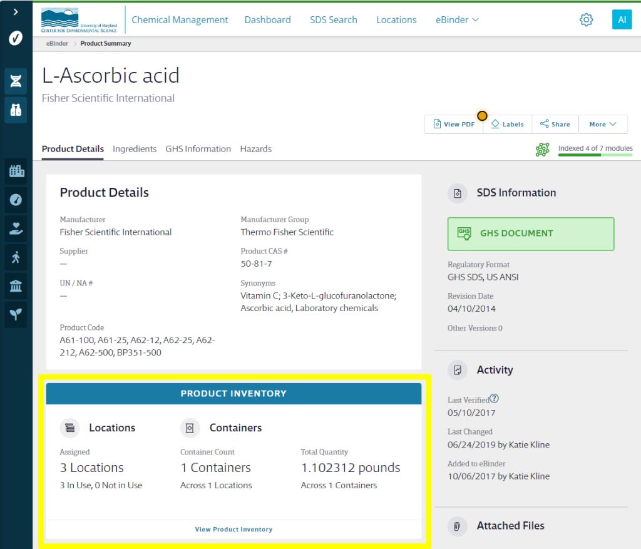Select the Product Details tab
Screen dimensions: 641x549
73,149
